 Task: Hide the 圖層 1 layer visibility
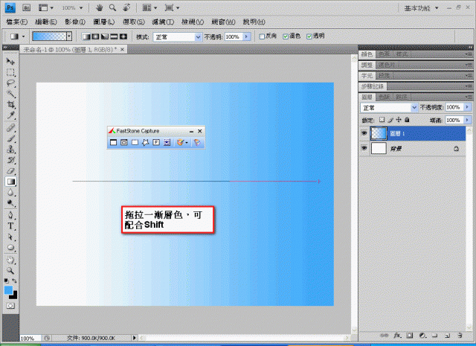(364, 133)
